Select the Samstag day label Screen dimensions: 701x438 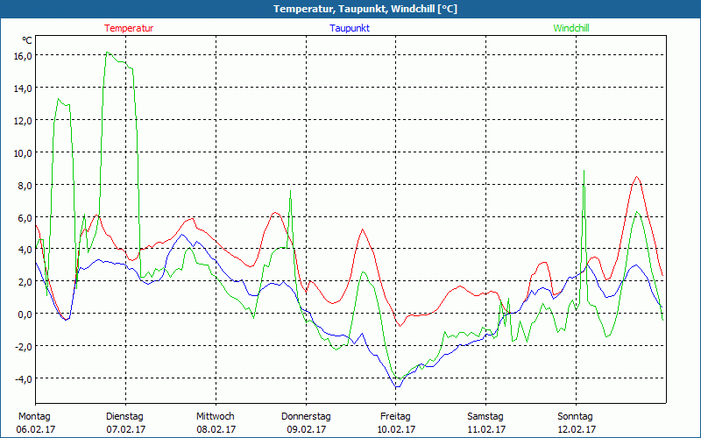485,416
